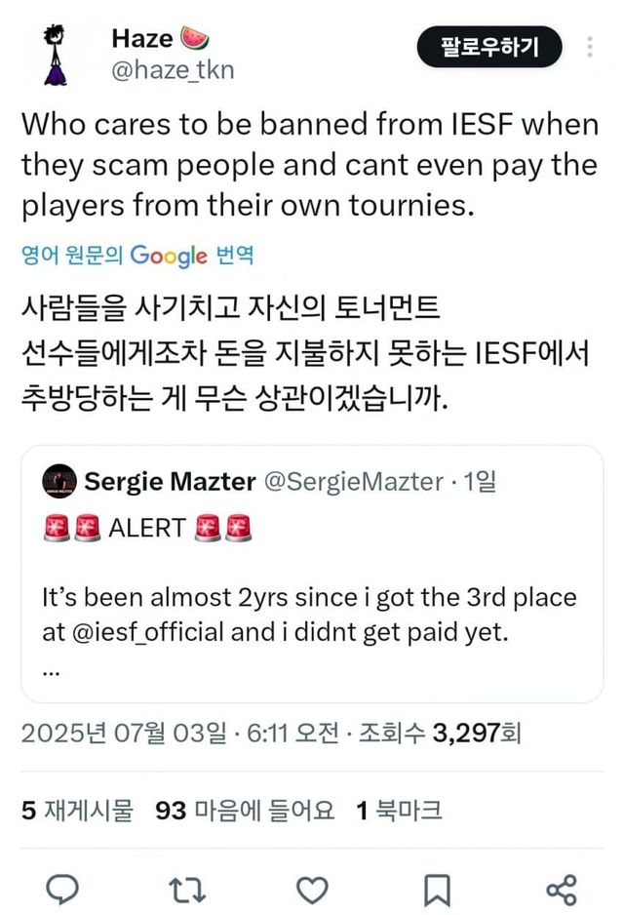Open the @haze_tkn handle profile
624x915 pixels.
click(173, 70)
